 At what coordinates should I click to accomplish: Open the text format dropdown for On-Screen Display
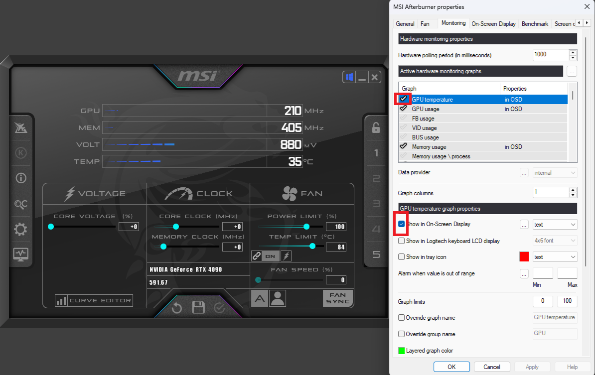pyautogui.click(x=555, y=224)
